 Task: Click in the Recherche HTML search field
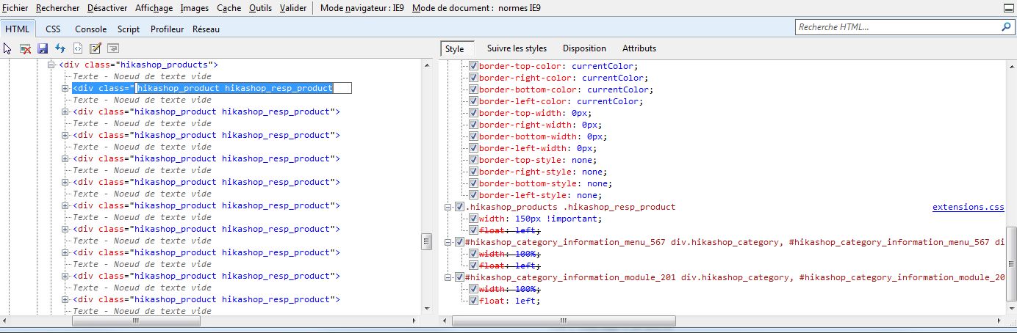tap(896, 26)
